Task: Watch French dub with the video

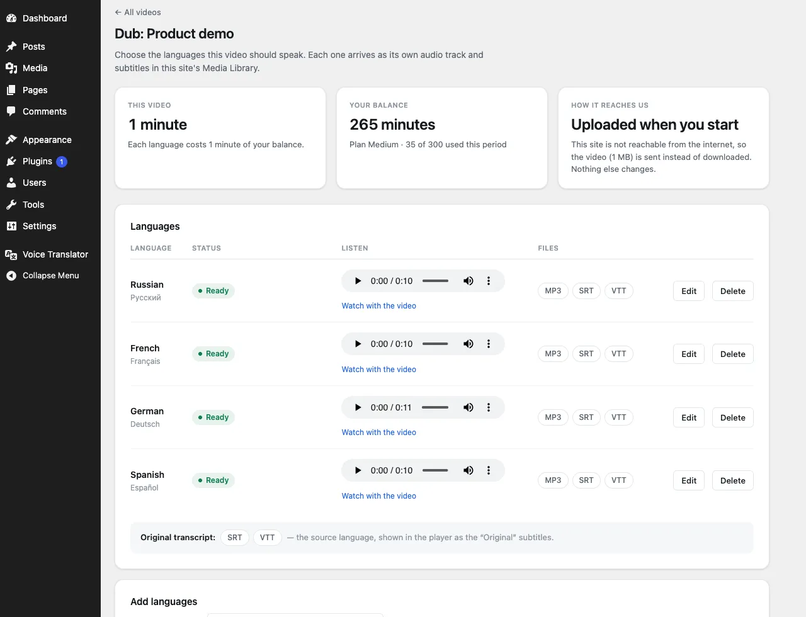Action: coord(379,370)
